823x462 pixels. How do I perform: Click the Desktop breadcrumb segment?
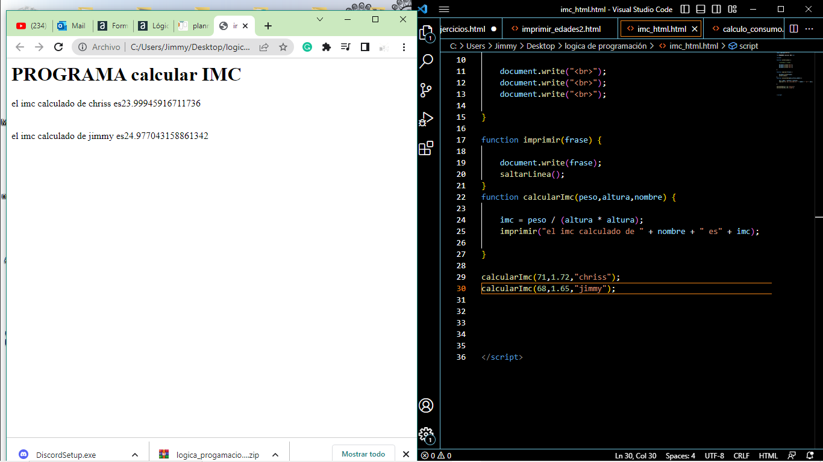(x=541, y=46)
